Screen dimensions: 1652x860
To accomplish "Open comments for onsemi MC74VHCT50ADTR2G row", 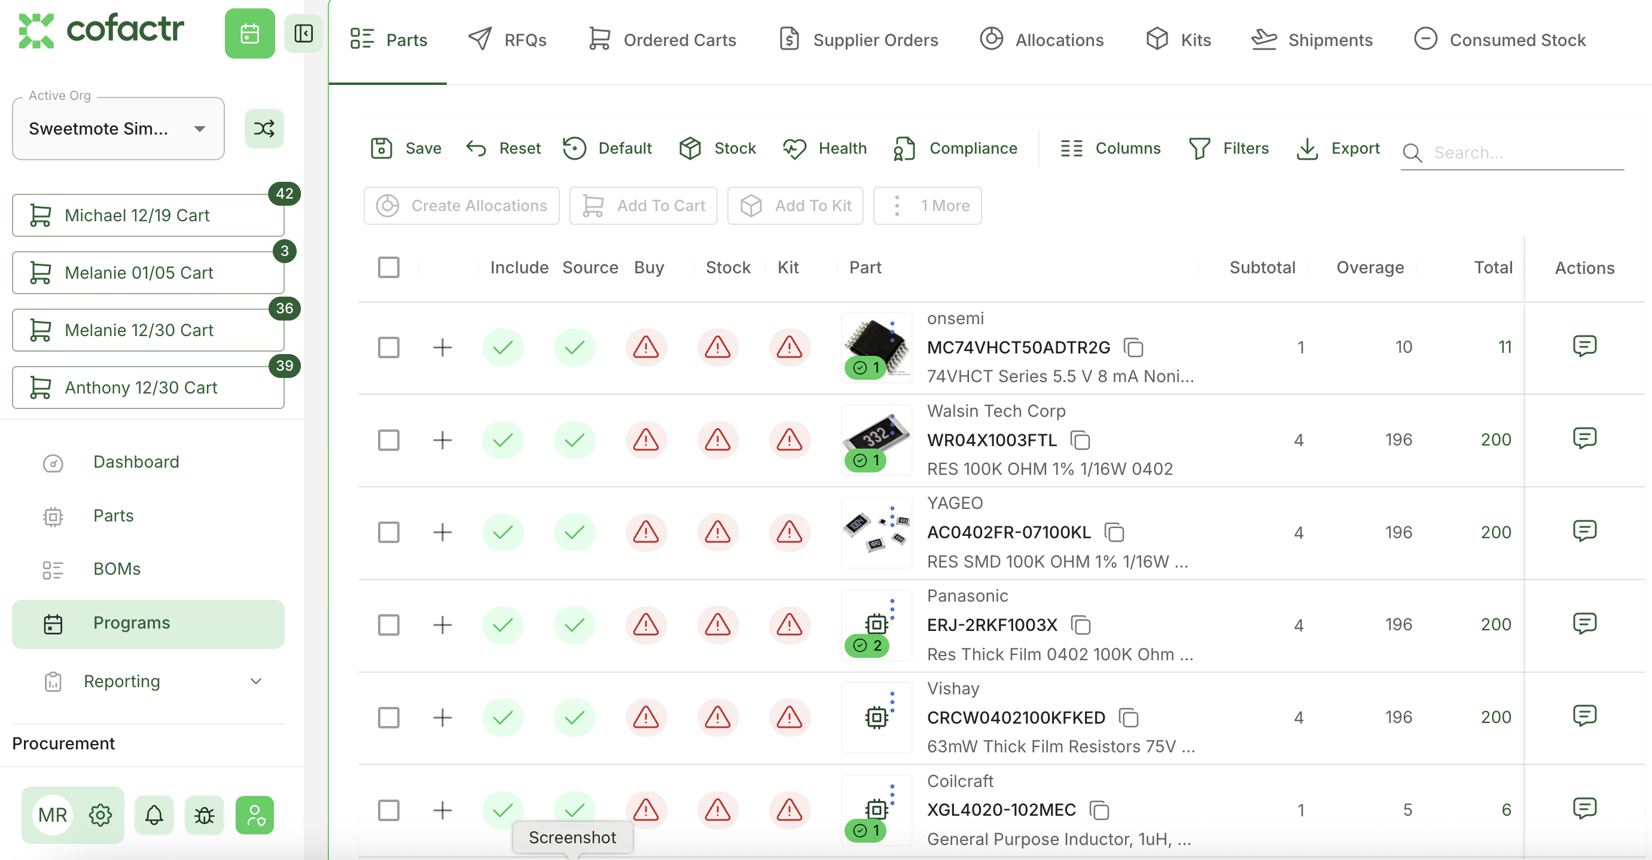I will [x=1584, y=346].
